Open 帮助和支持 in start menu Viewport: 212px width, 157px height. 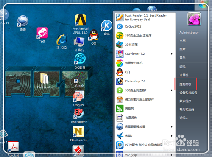pyautogui.click(x=187, y=109)
